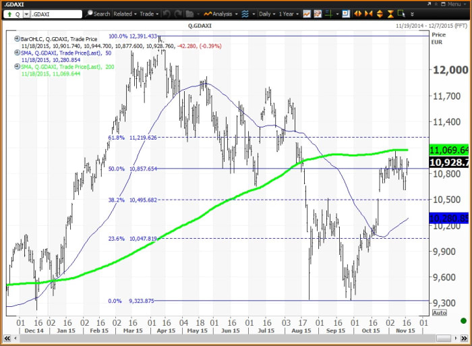Click the blue wavy lines chart-style icon
472x346 pixels.
click(245, 14)
